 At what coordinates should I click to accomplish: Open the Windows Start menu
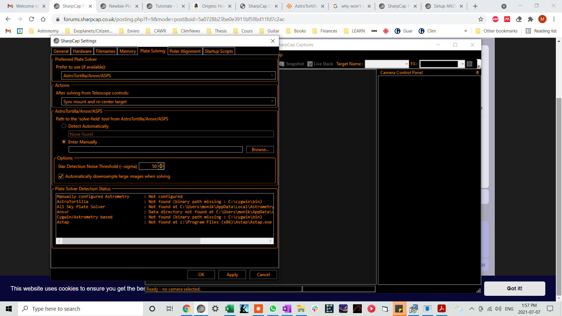9,309
